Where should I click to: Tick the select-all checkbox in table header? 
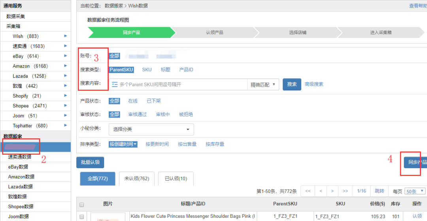[x=82, y=204]
